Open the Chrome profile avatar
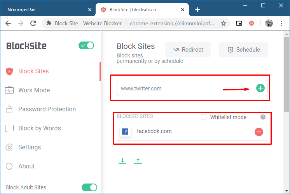 [269, 23]
